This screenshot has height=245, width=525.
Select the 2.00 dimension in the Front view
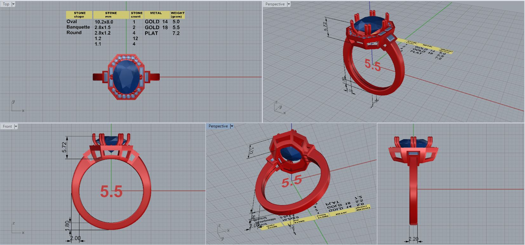[75, 238]
